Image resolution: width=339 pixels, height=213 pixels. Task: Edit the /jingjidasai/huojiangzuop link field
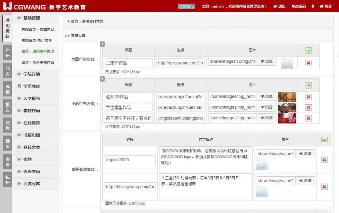(180, 118)
